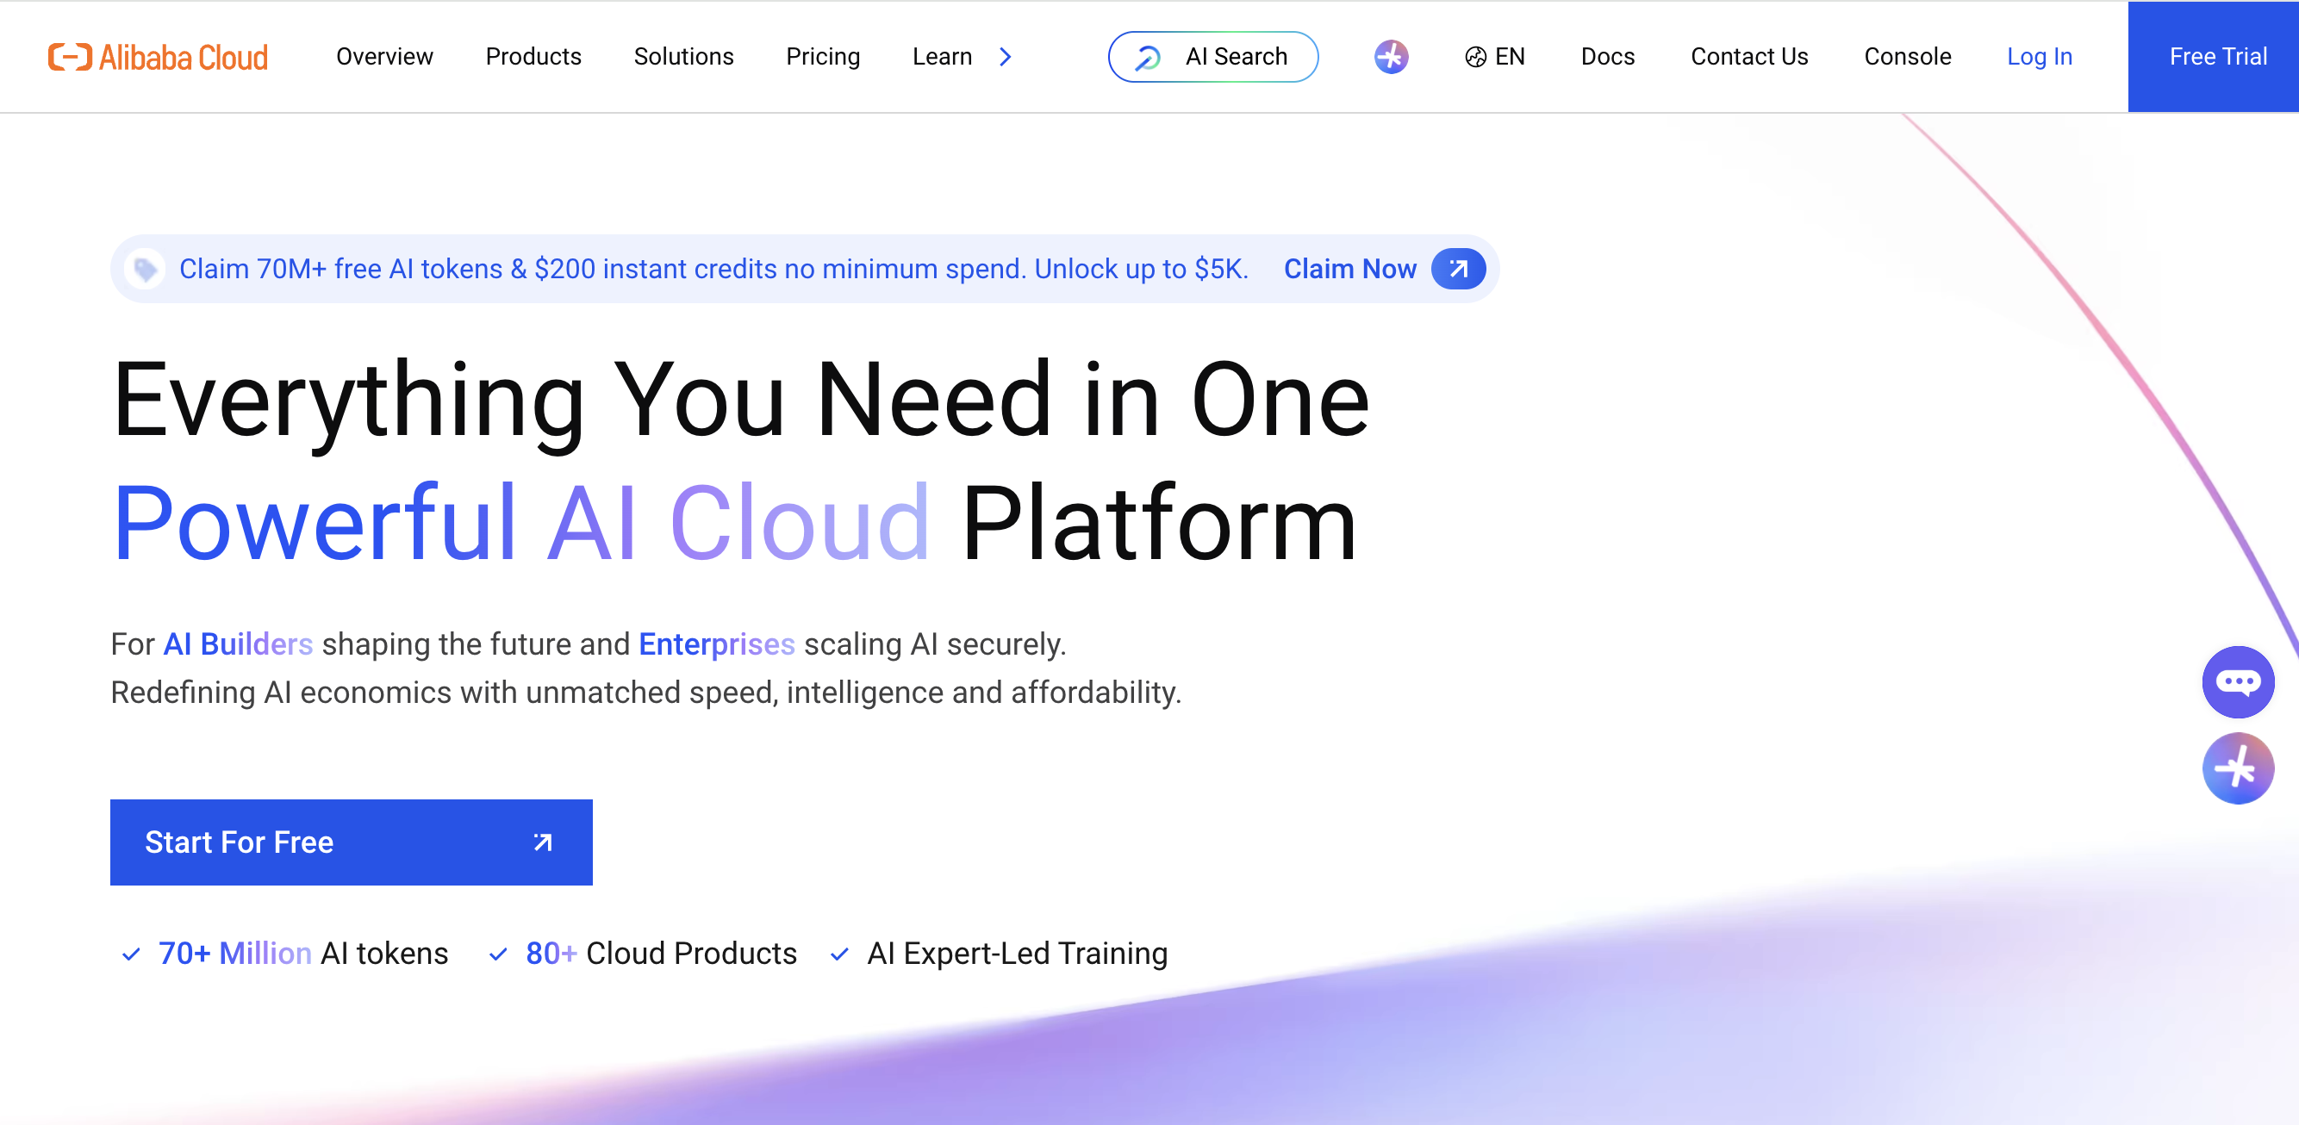Expand more nav items with chevron arrow
This screenshot has width=2299, height=1125.
[x=1006, y=57]
